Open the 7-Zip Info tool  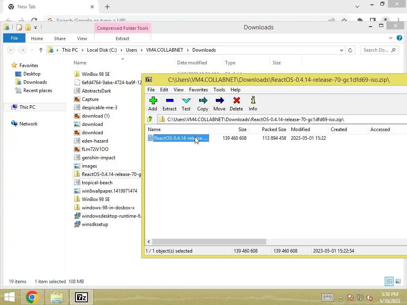click(x=253, y=104)
